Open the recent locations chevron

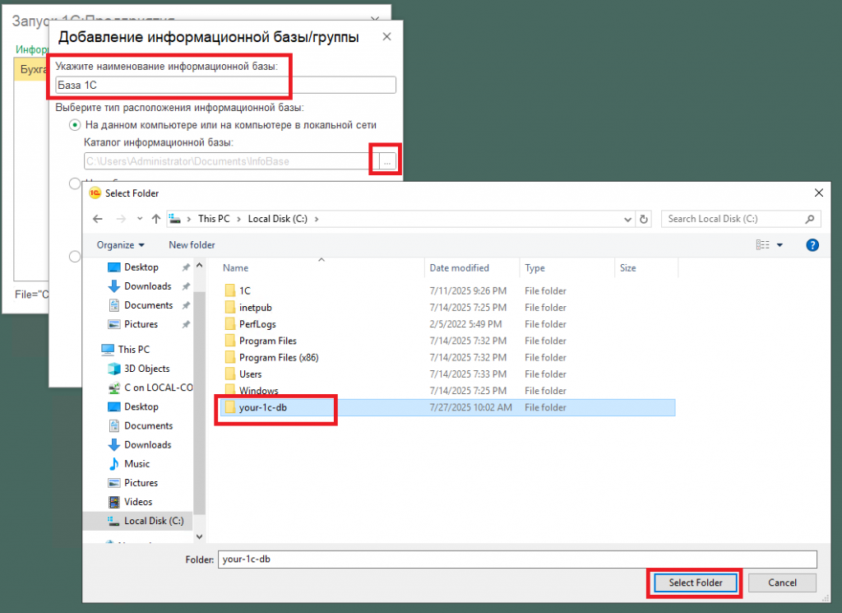pos(140,219)
